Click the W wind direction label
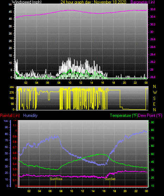Image resolution: width=164 pixels, height=196 pixels. pos(155,93)
